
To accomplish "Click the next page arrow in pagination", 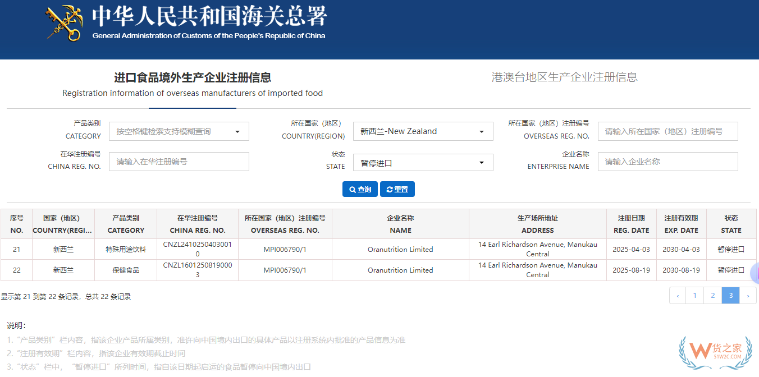I will (x=748, y=295).
